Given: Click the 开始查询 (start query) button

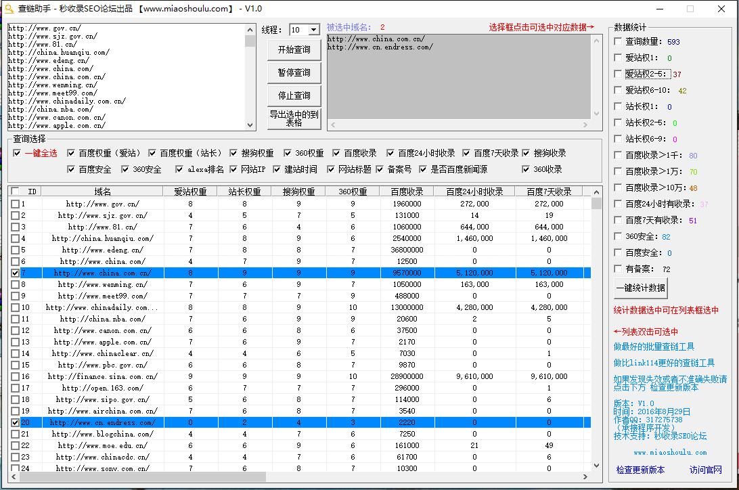Looking at the screenshot, I should 294,49.
